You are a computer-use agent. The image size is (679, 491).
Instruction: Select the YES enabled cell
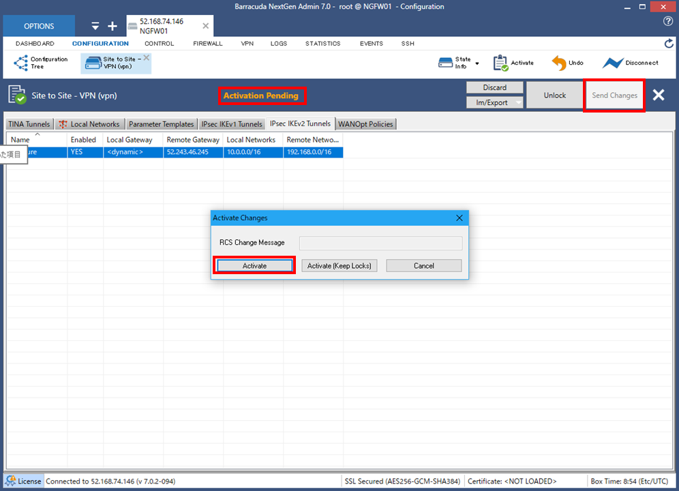[x=85, y=152]
